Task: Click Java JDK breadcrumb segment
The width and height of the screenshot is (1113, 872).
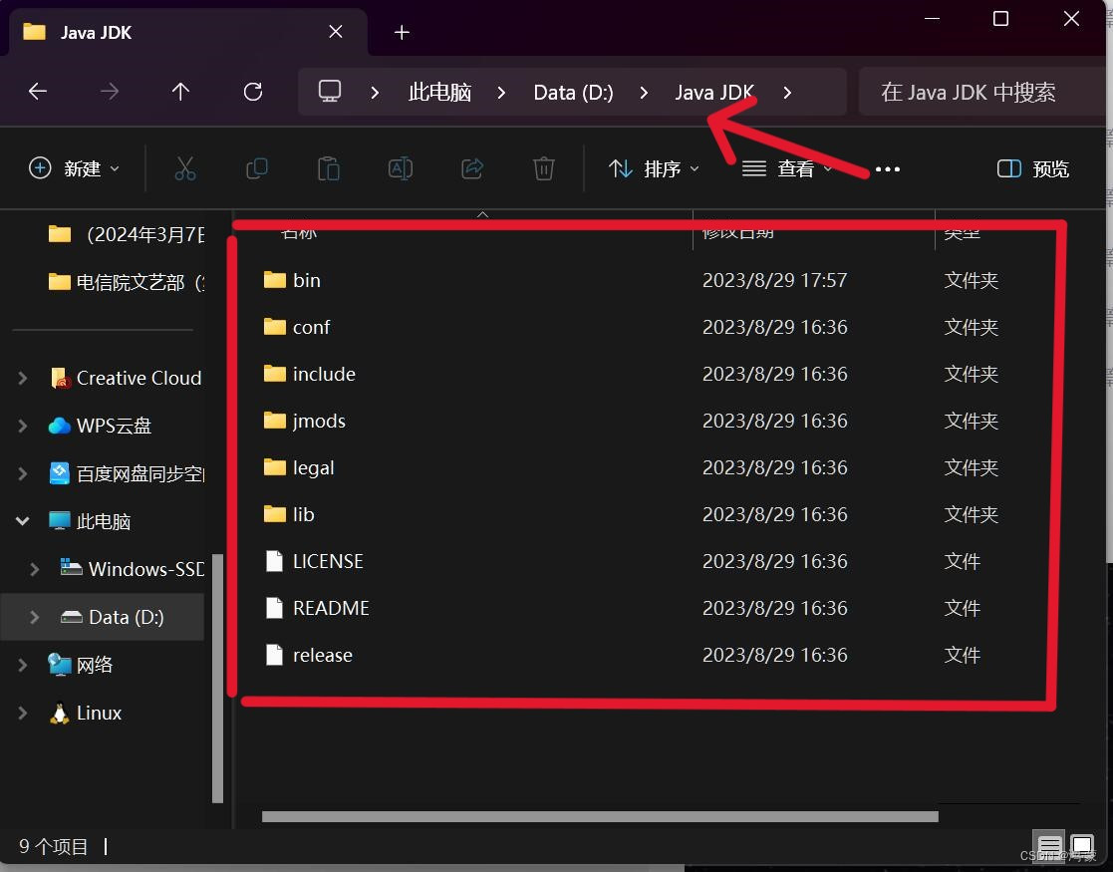Action: tap(714, 93)
